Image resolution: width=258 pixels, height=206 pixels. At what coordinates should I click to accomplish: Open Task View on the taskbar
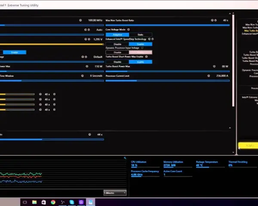25,202
